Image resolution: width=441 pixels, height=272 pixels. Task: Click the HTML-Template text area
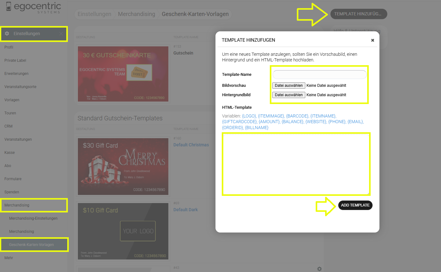click(x=296, y=164)
